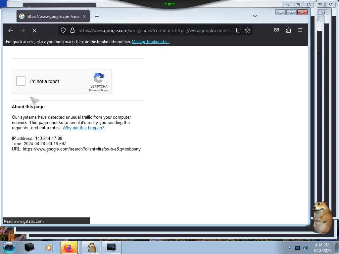Close the front Firefox window
The width and height of the screenshot is (339, 254).
303,12
